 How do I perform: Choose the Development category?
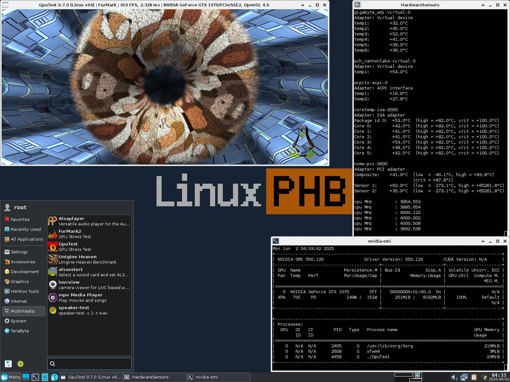point(24,272)
